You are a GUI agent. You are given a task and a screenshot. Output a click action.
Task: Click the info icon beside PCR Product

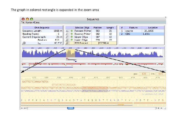(67, 43)
